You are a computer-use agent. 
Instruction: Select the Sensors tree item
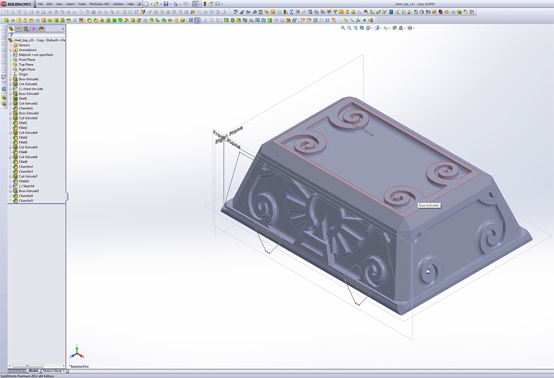[24, 45]
